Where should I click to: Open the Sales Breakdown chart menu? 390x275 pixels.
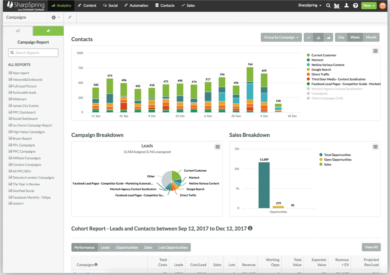coord(375,146)
